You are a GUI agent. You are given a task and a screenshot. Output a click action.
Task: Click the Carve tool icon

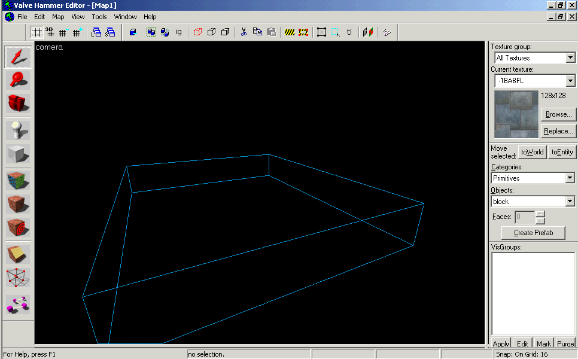[x=133, y=32]
